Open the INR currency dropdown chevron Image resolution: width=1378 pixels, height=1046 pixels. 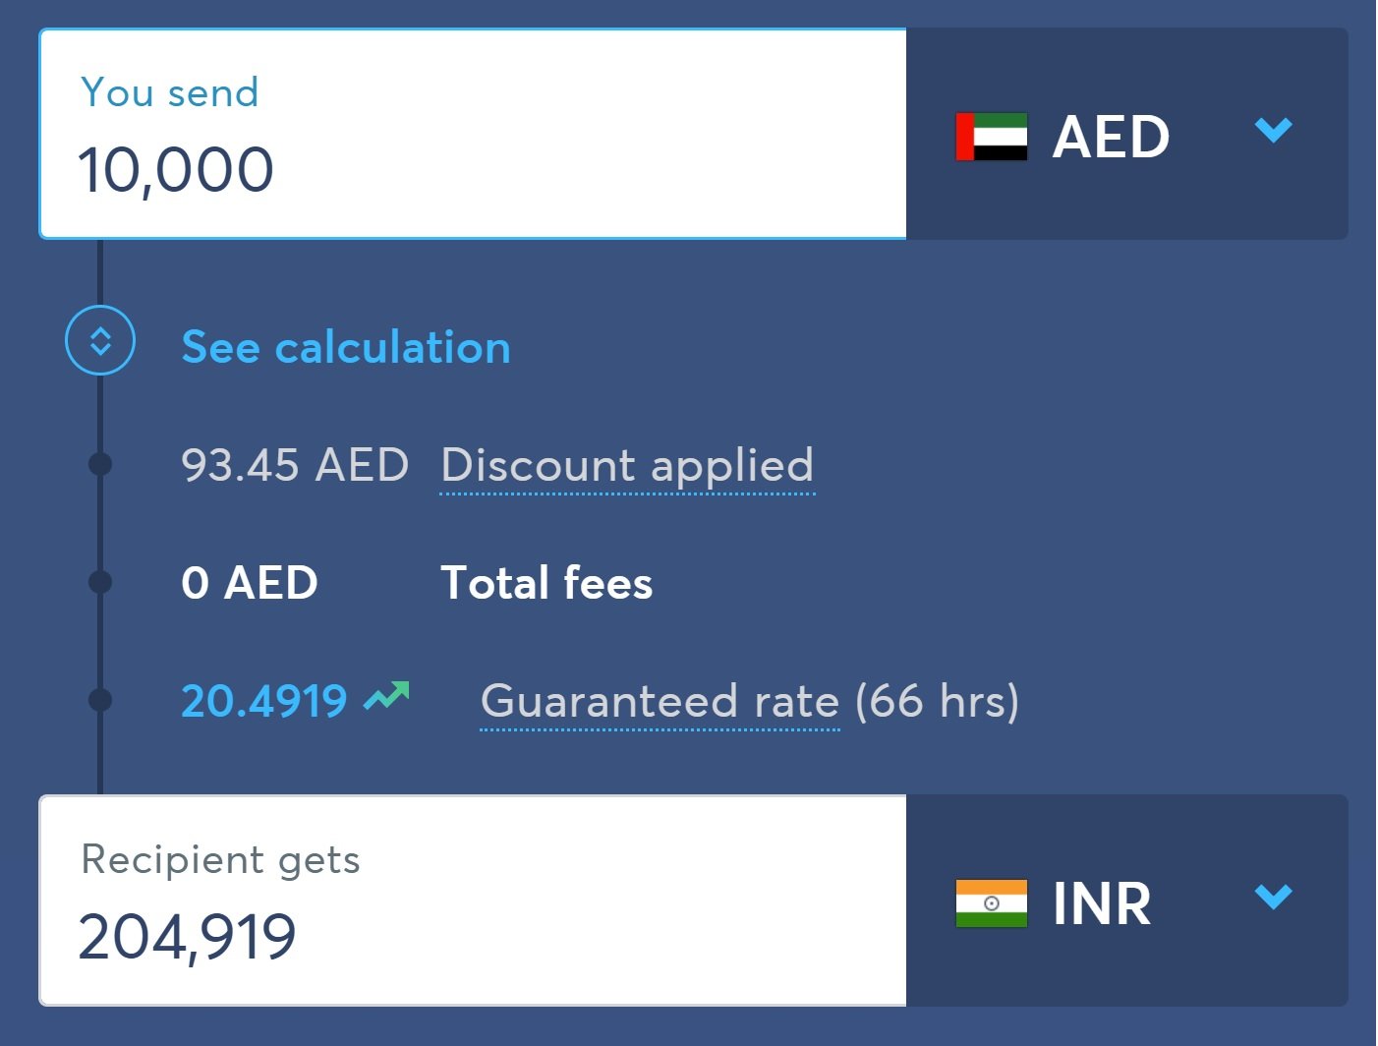pos(1274,897)
